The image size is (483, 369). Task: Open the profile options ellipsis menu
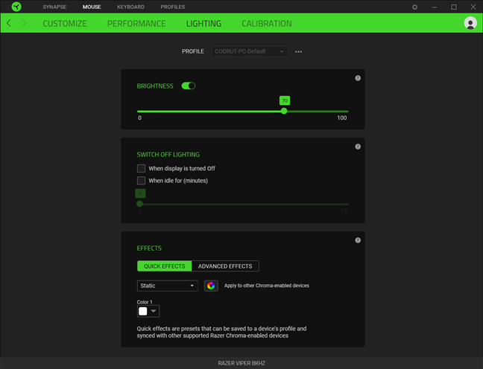click(x=298, y=51)
